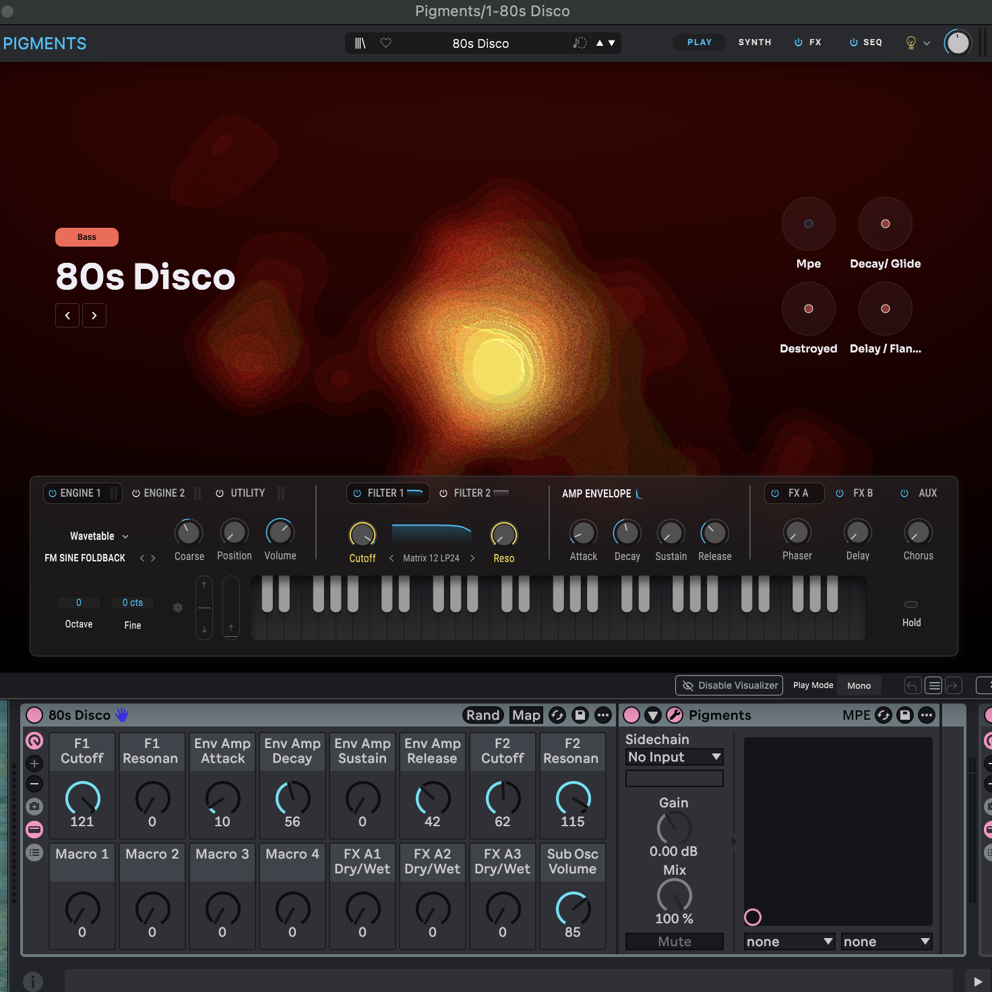Click the circular arrows icon beside MPE
This screenshot has height=992, width=992.
pos(883,715)
